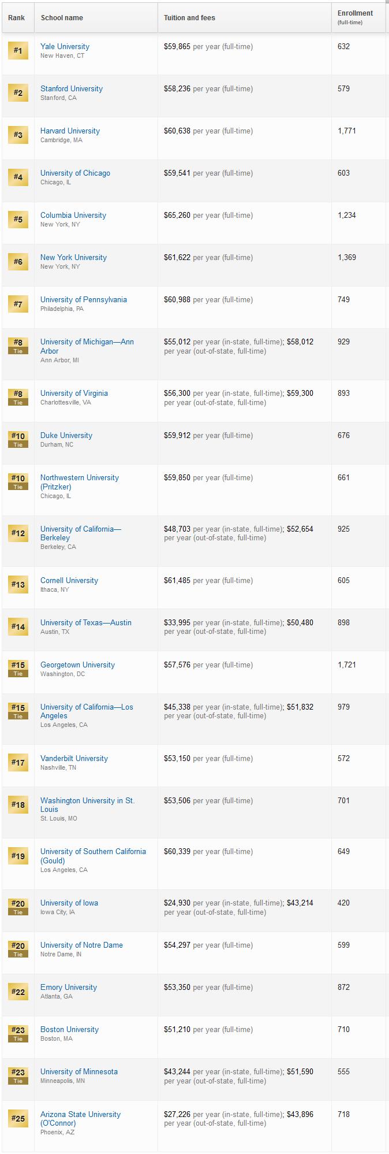Click the #25 rank badge for Arizona State

point(18,1119)
